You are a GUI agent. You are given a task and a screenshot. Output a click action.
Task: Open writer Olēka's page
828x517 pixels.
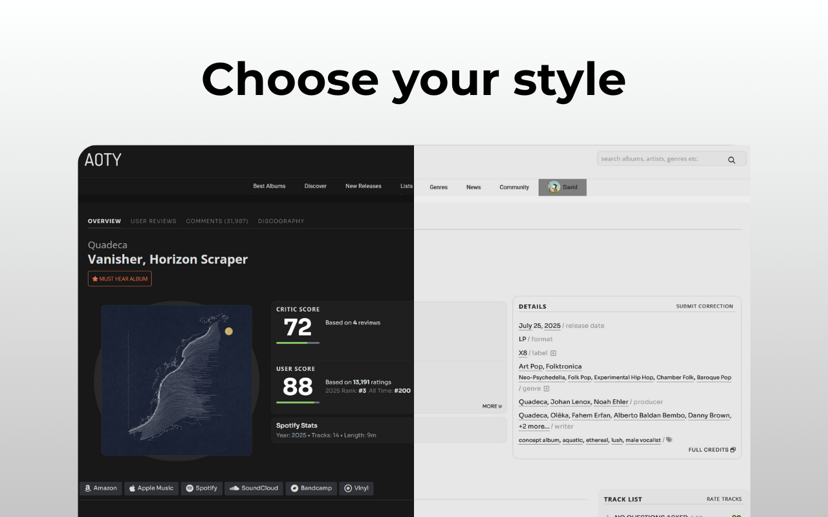pos(560,416)
